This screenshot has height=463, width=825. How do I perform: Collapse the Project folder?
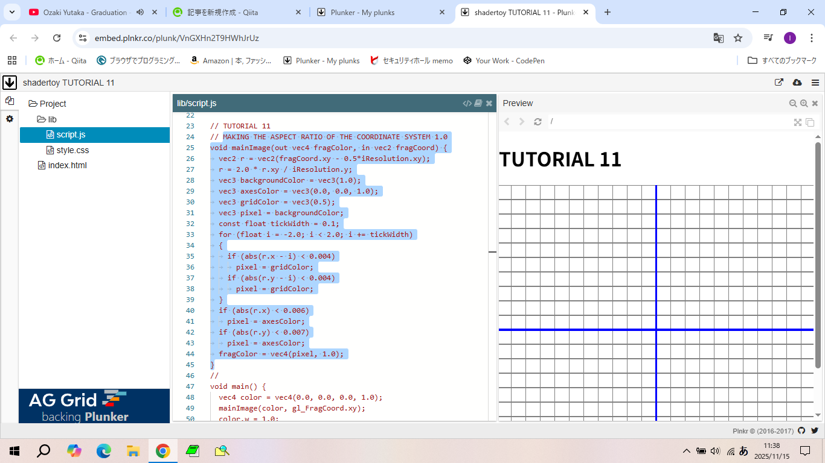tap(47, 104)
